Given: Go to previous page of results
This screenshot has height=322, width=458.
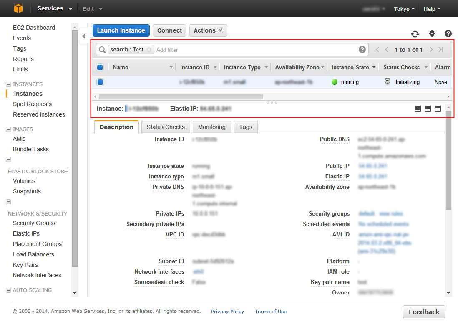Looking at the screenshot, I should 387,50.
